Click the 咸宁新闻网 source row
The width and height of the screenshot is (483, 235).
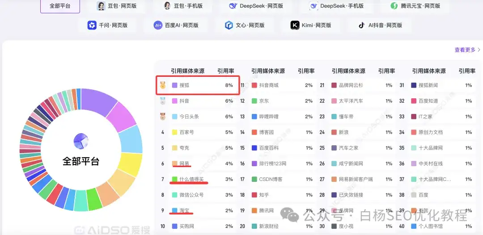coord(357,164)
